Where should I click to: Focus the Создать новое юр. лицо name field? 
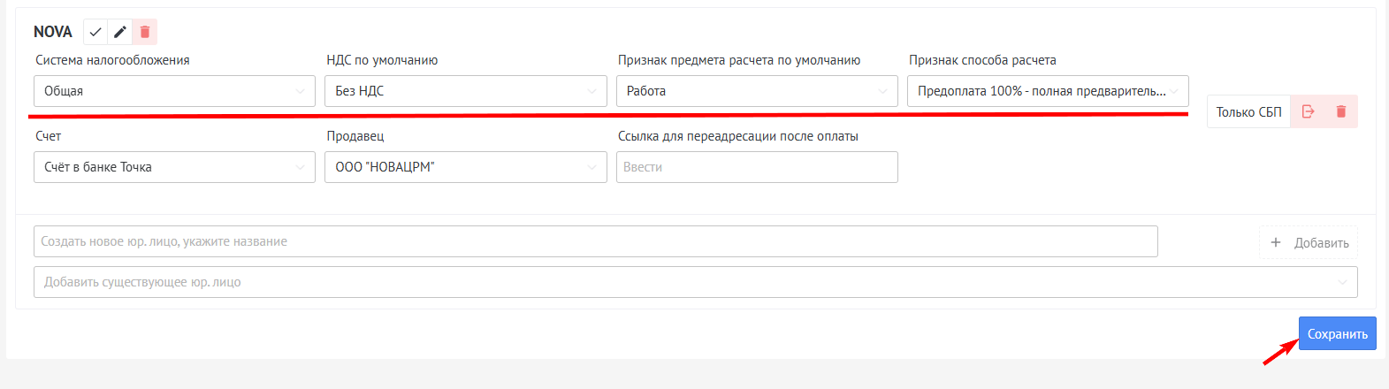[x=595, y=241]
